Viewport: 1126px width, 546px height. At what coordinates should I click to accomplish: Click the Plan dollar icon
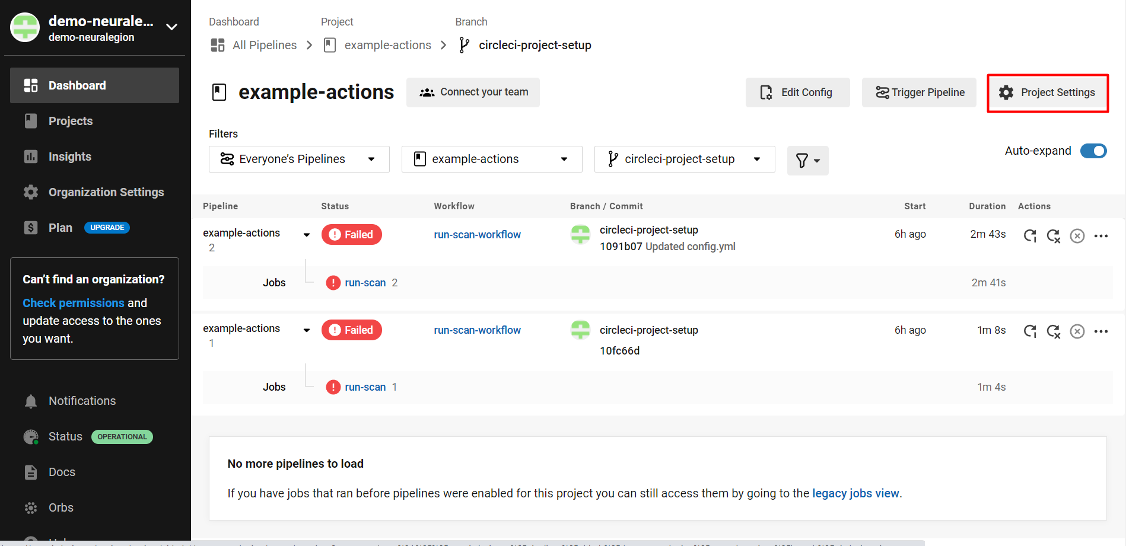pos(31,228)
